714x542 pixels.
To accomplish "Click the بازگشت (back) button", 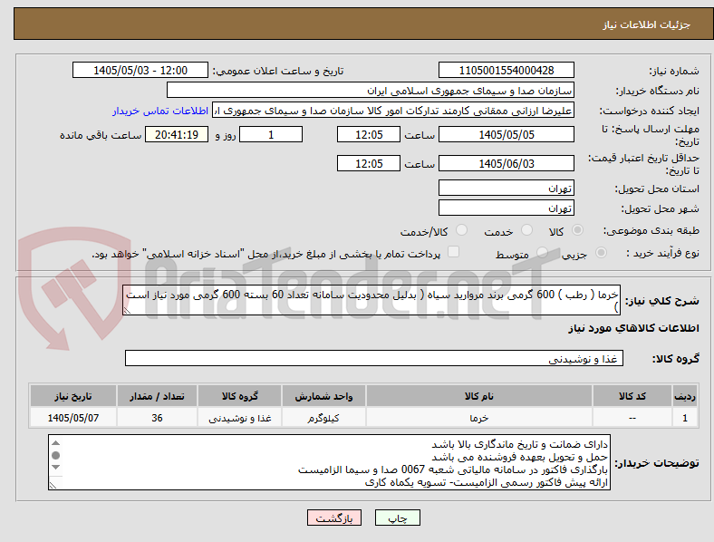I will (x=334, y=518).
